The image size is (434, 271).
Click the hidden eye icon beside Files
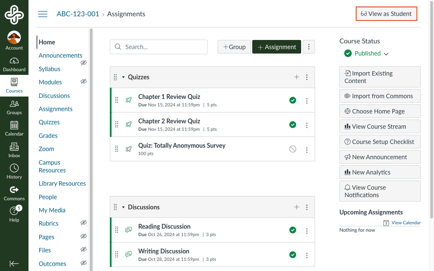pyautogui.click(x=83, y=249)
